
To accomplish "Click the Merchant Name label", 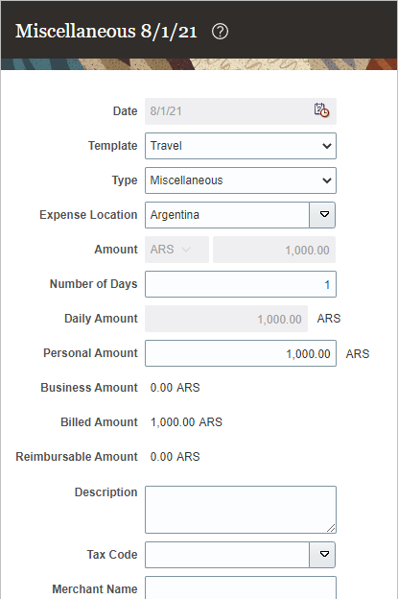I will [x=95, y=589].
